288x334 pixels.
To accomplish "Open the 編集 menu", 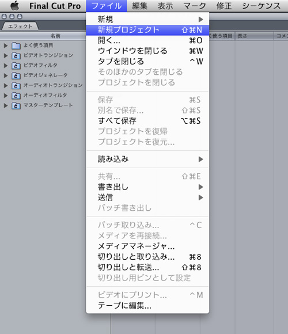I will pyautogui.click(x=139, y=6).
